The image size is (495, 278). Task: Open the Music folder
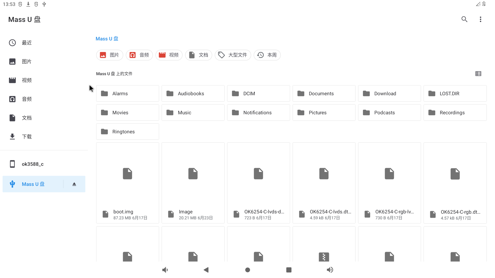click(x=193, y=112)
